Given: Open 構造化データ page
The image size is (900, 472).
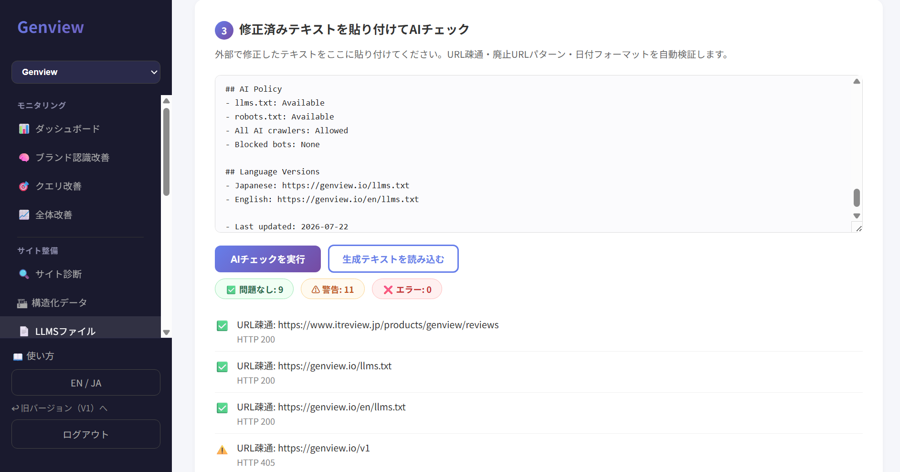Looking at the screenshot, I should (x=59, y=303).
